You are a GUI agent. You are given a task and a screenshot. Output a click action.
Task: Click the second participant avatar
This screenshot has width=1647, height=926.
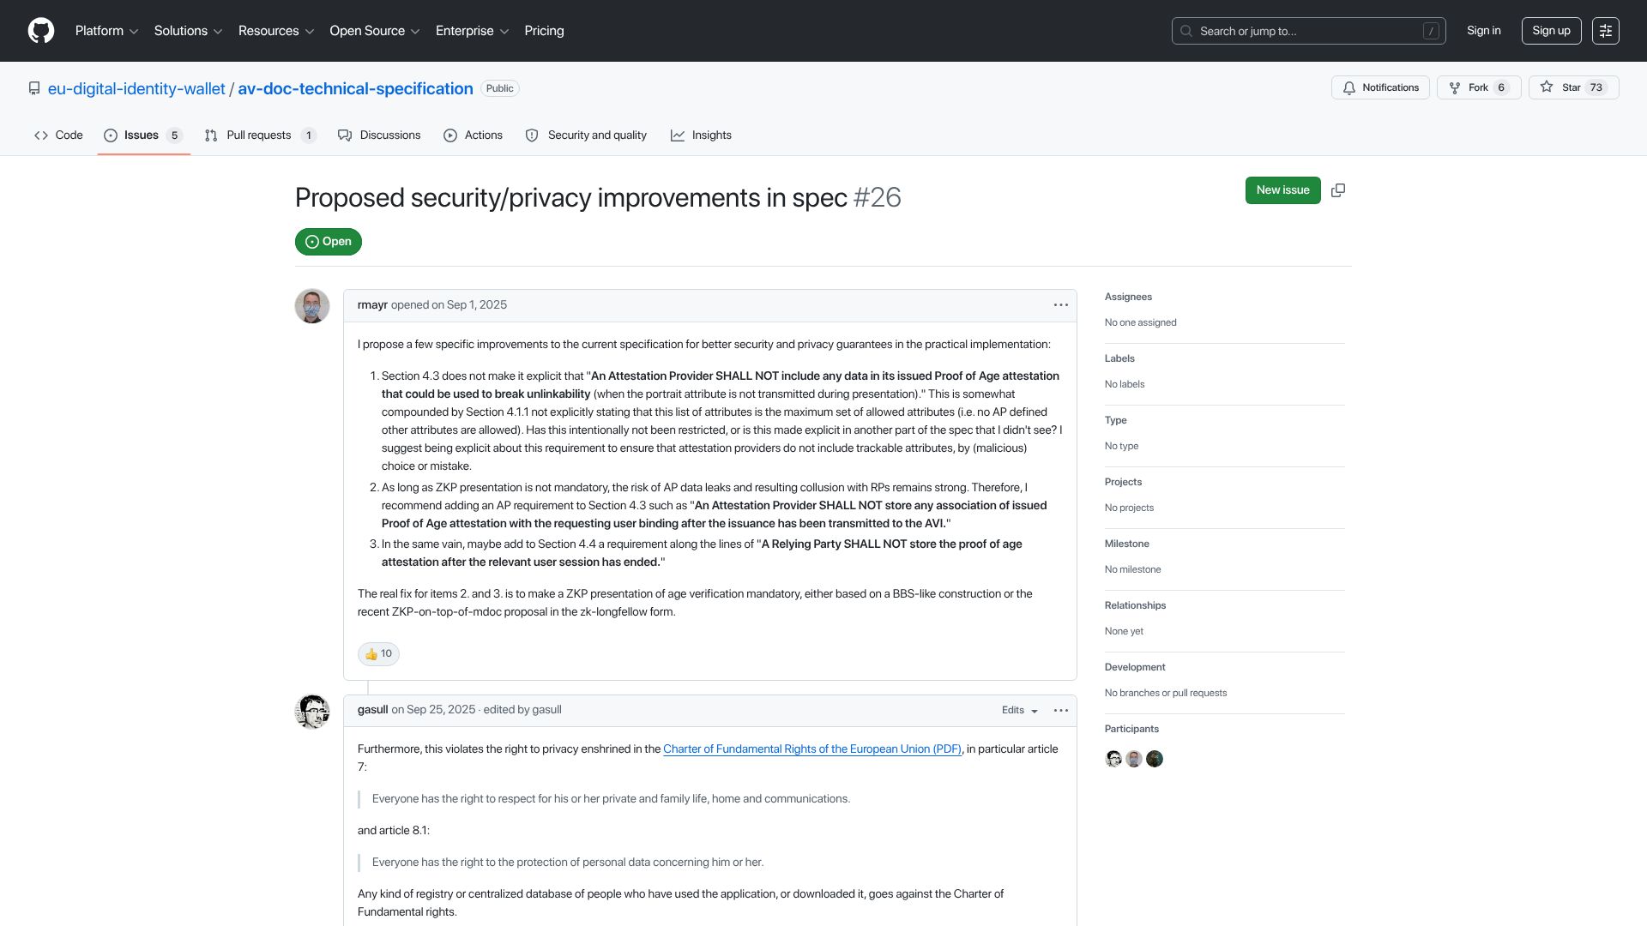click(1134, 759)
